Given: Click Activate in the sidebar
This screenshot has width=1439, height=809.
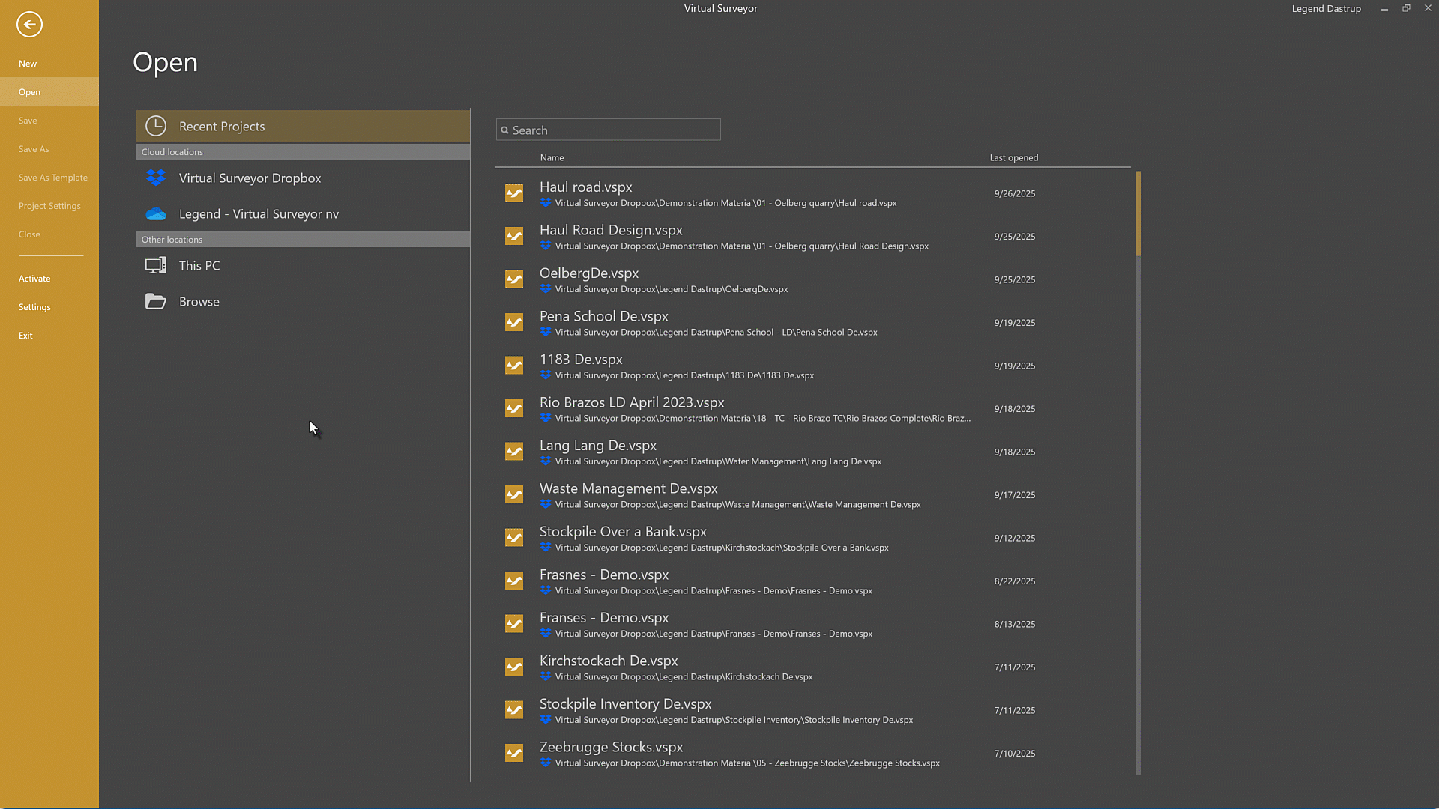Looking at the screenshot, I should [x=34, y=279].
